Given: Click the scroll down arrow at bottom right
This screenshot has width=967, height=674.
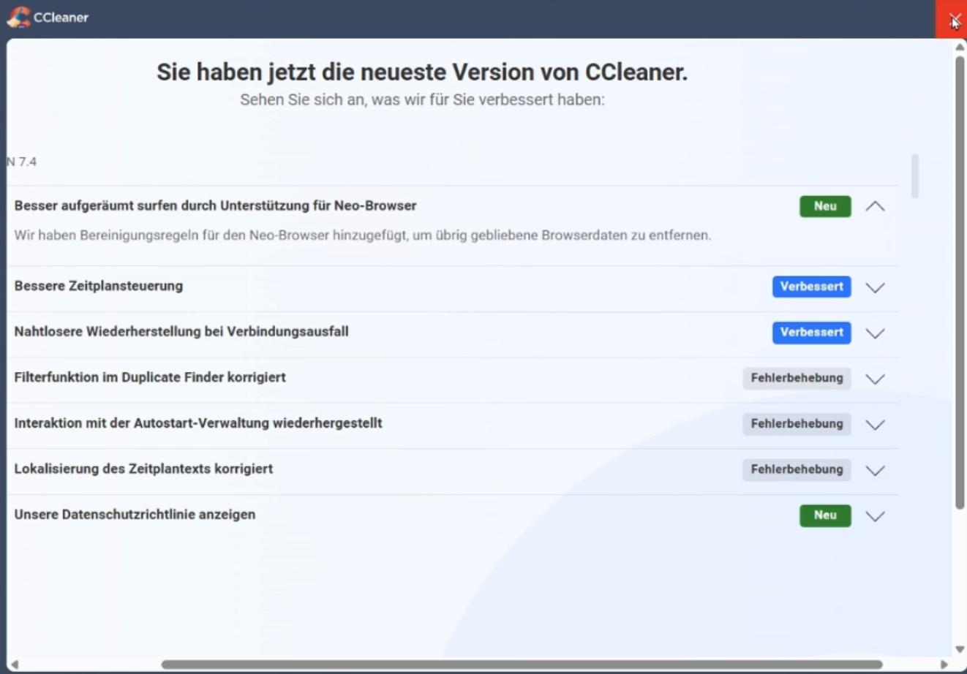Looking at the screenshot, I should tap(960, 649).
